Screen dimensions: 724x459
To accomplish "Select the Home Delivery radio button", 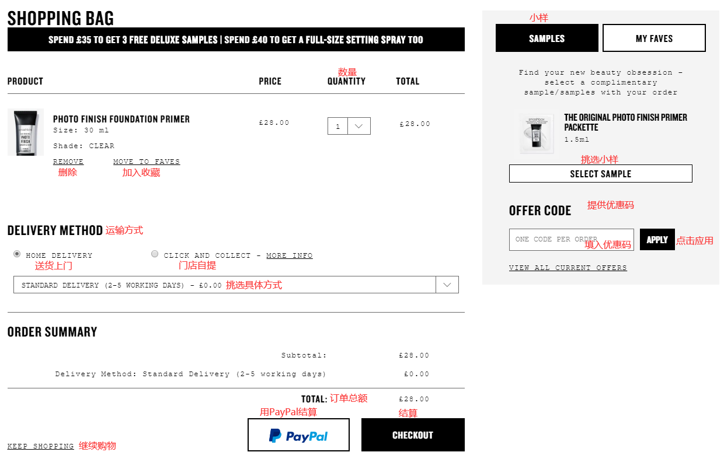I will coord(17,254).
